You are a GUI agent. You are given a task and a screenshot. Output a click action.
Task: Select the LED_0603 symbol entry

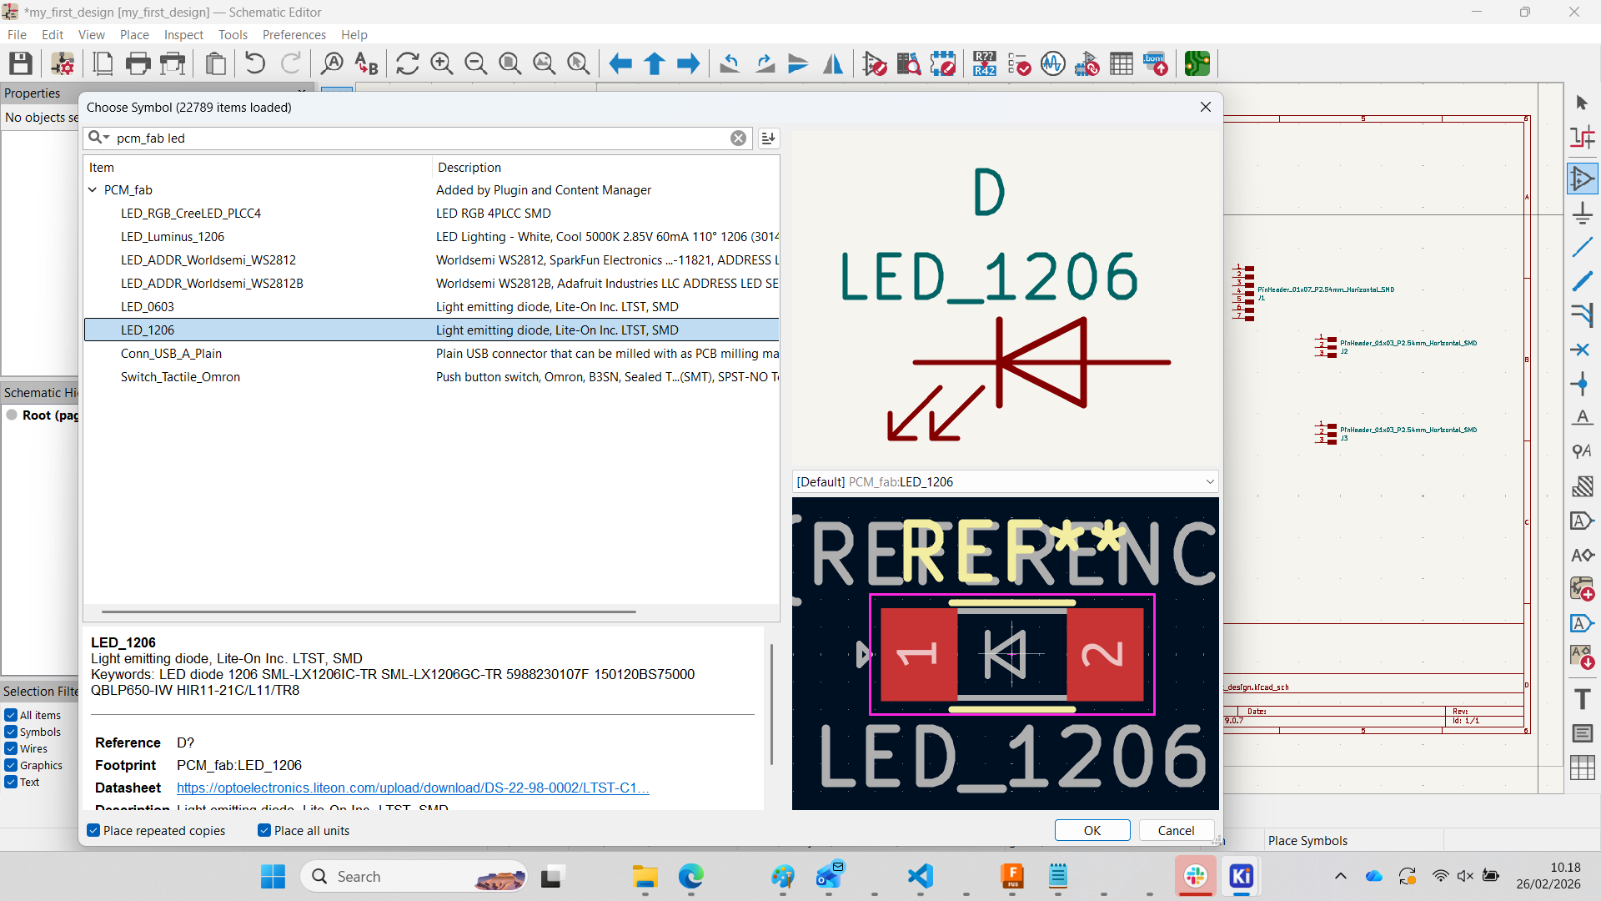(148, 306)
